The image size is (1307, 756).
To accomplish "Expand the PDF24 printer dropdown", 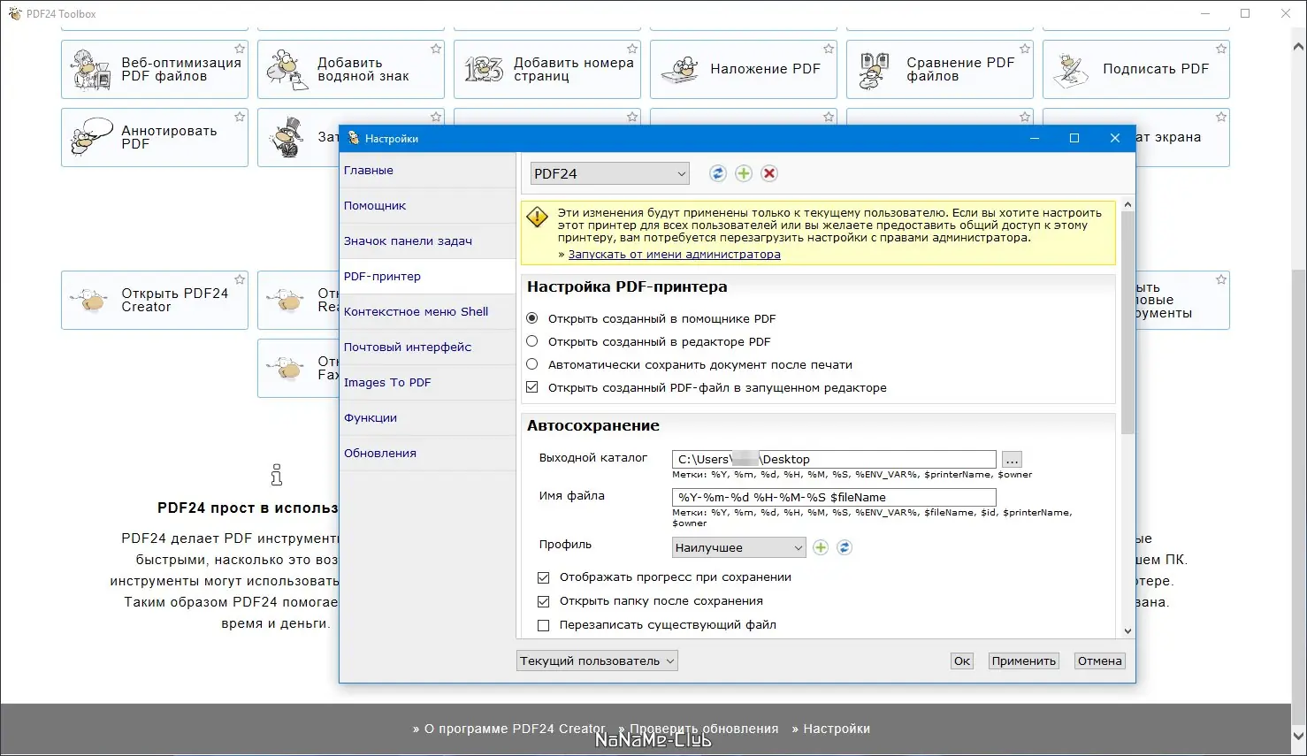I will point(609,173).
